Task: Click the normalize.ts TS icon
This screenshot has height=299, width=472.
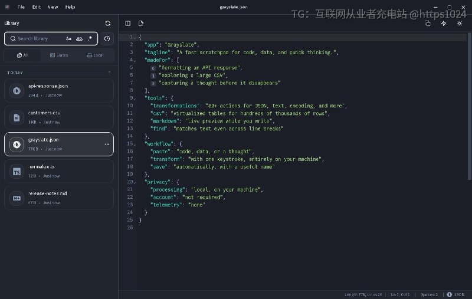Action: 17,172
